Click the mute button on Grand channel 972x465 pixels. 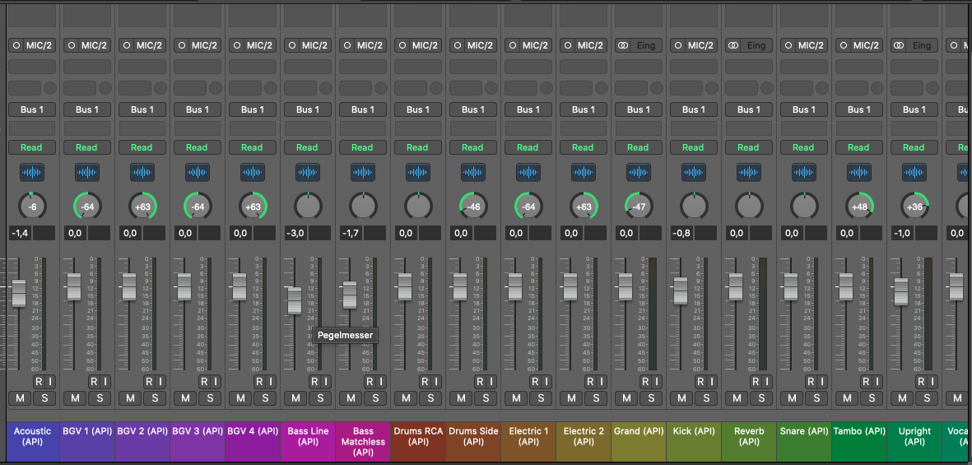tap(626, 398)
